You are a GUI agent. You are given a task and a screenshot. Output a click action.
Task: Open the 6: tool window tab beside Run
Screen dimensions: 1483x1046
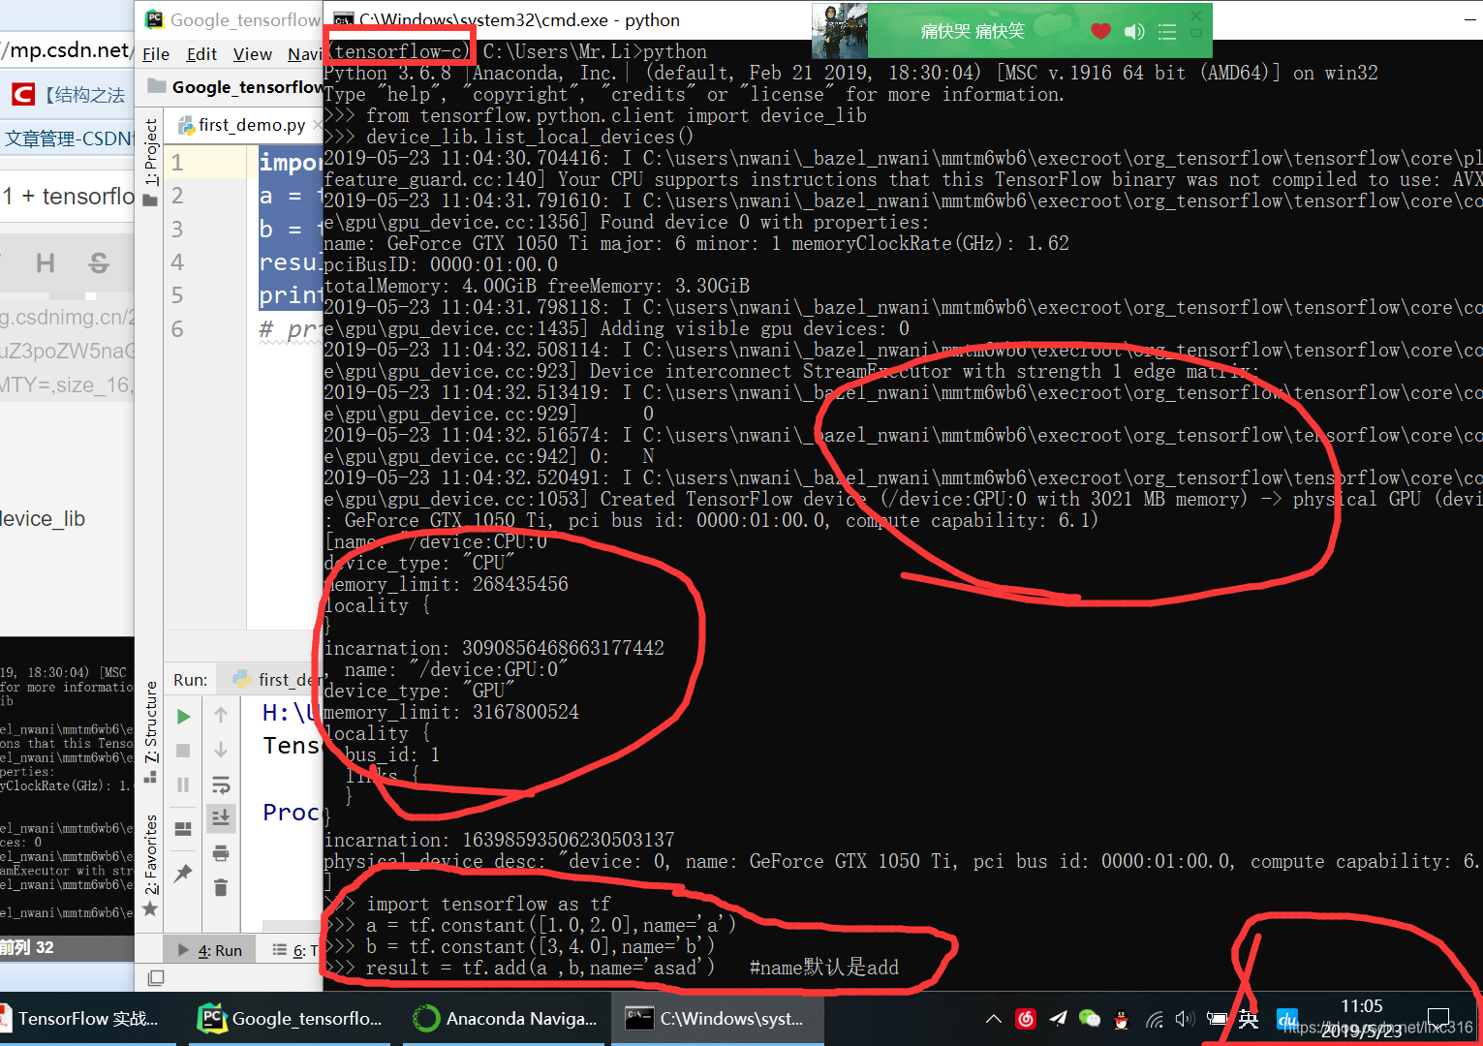point(296,950)
